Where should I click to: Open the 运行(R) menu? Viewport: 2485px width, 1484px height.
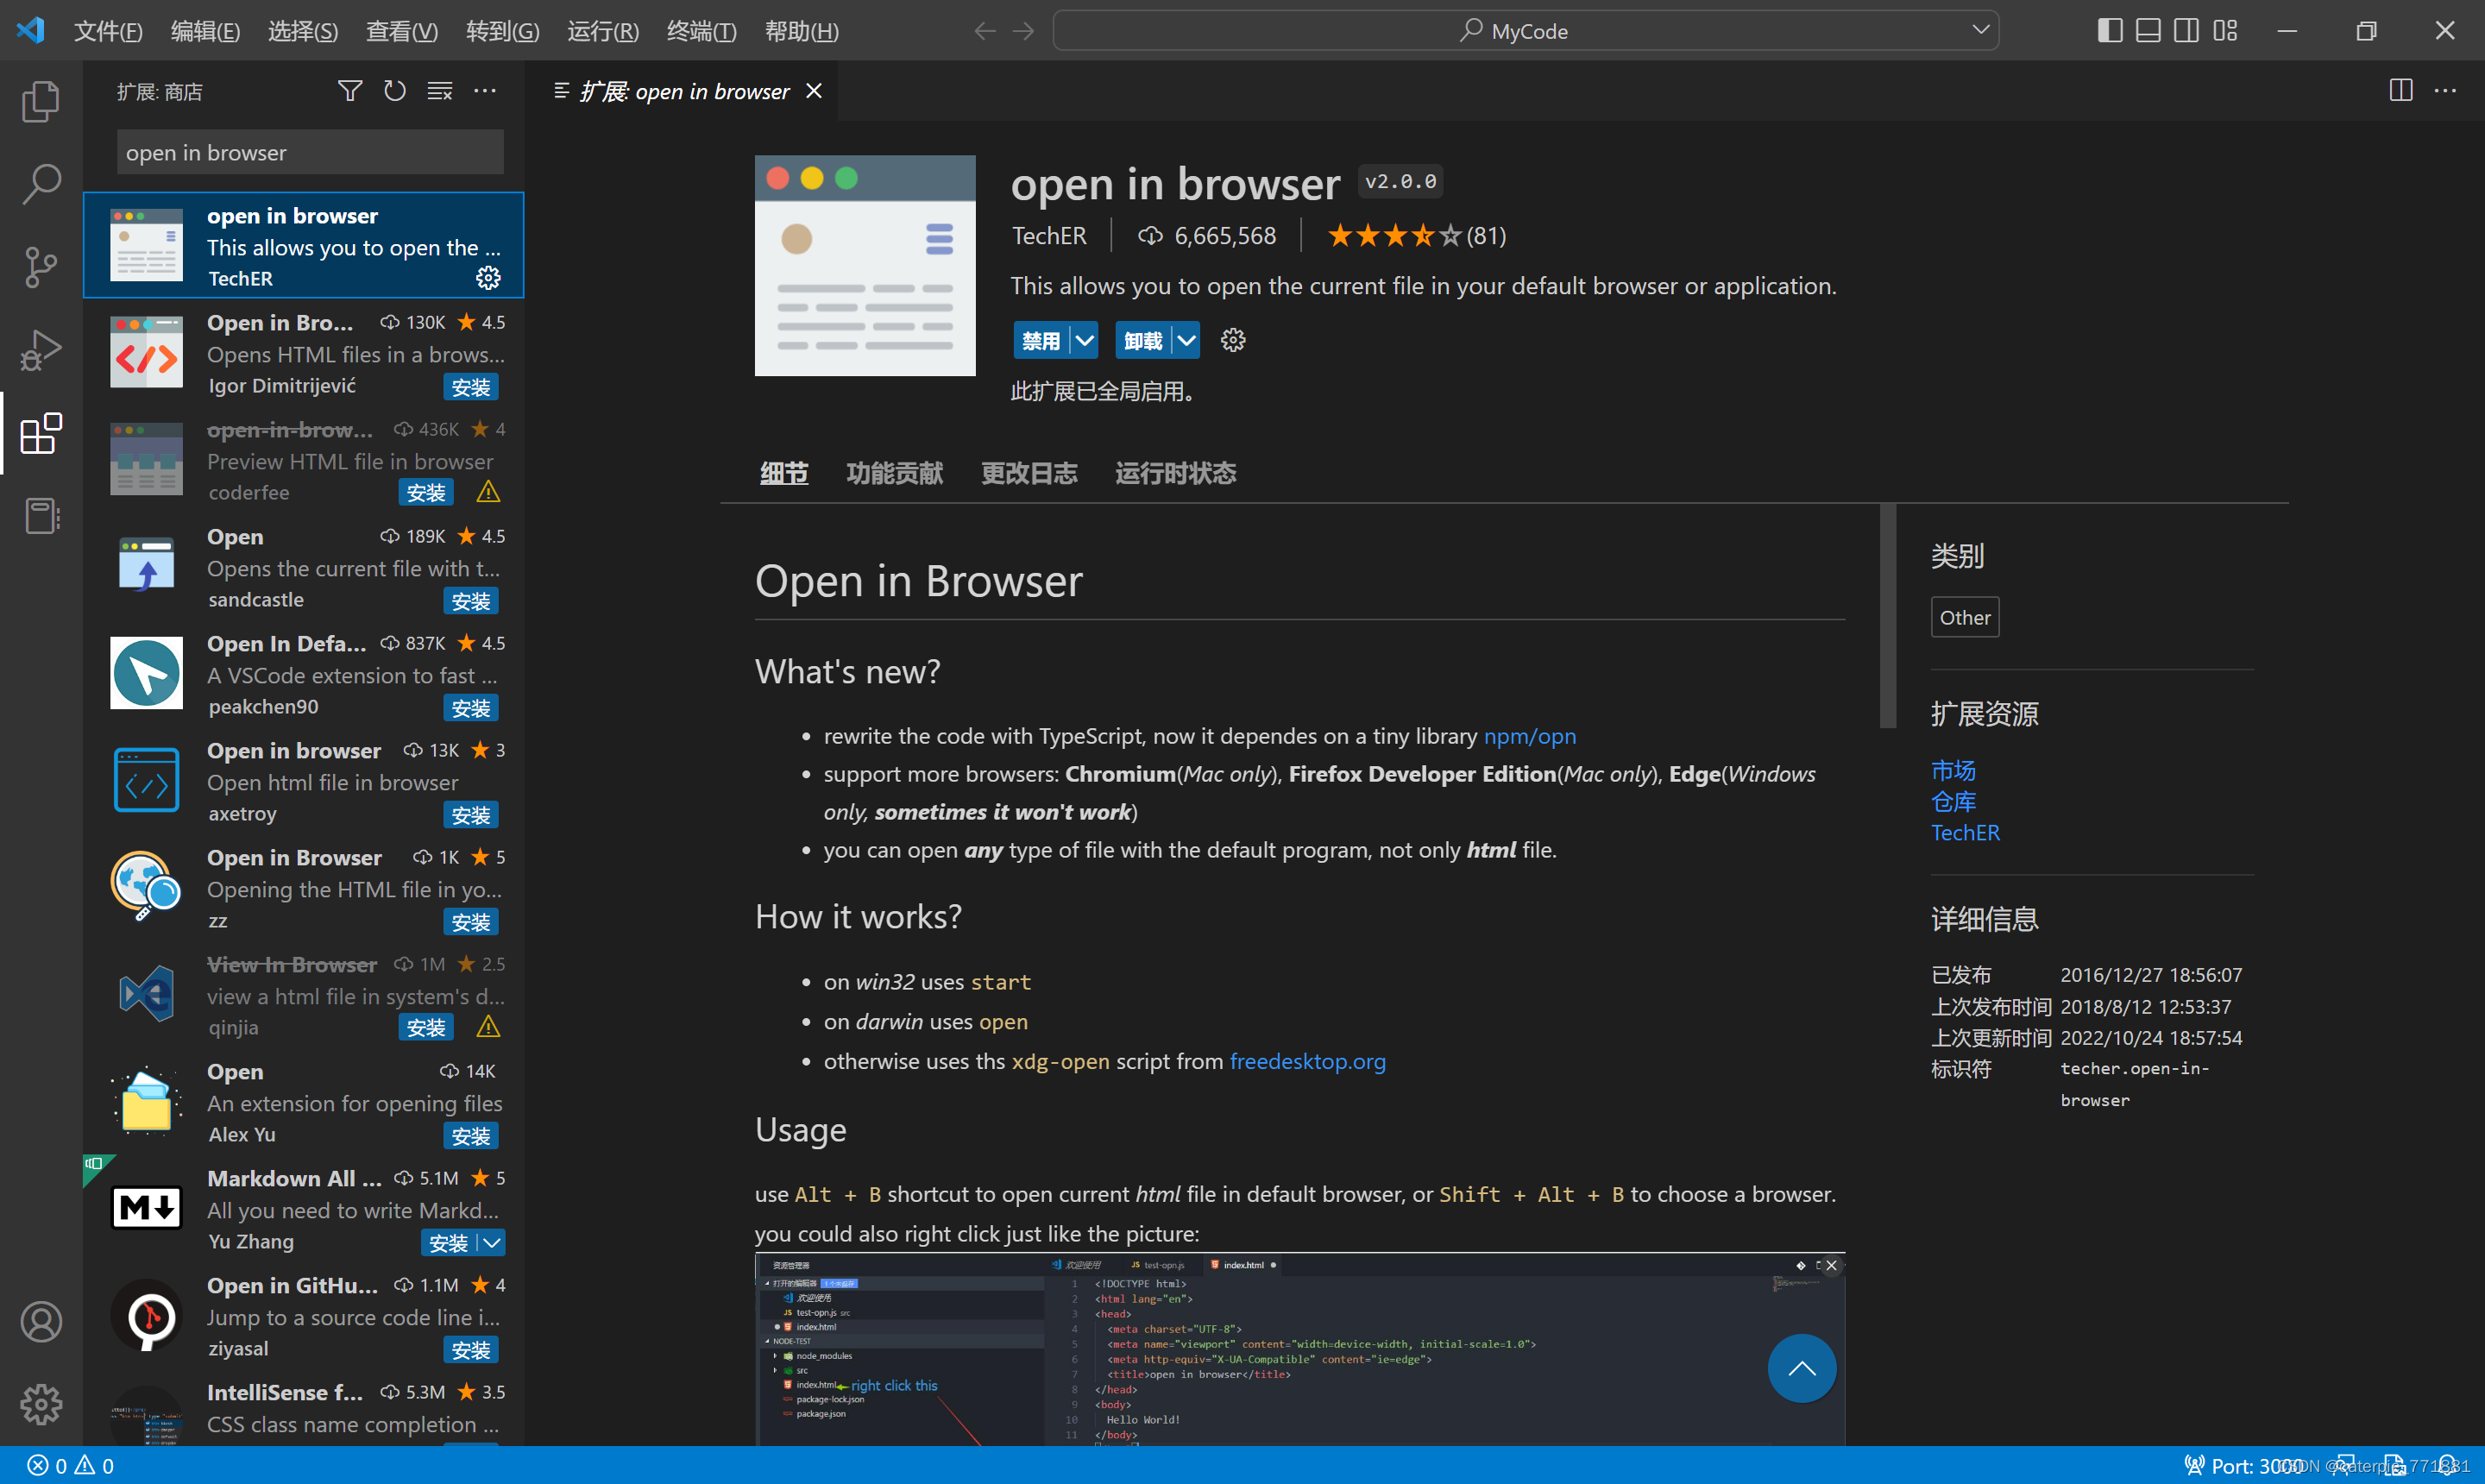click(603, 31)
